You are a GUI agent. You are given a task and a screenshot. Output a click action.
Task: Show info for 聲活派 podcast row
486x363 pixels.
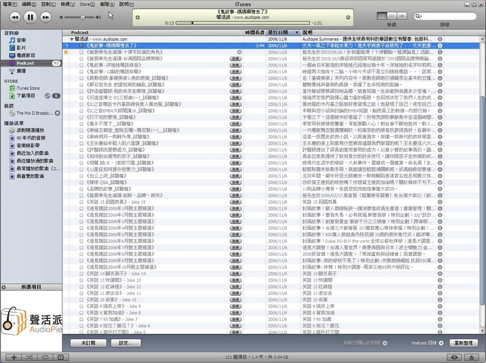pos(440,39)
